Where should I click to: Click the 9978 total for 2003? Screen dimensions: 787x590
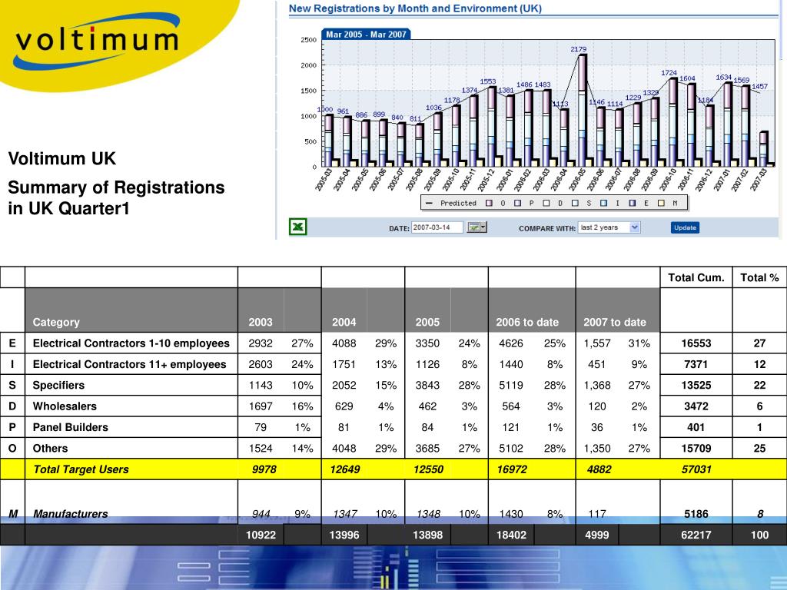coord(264,469)
